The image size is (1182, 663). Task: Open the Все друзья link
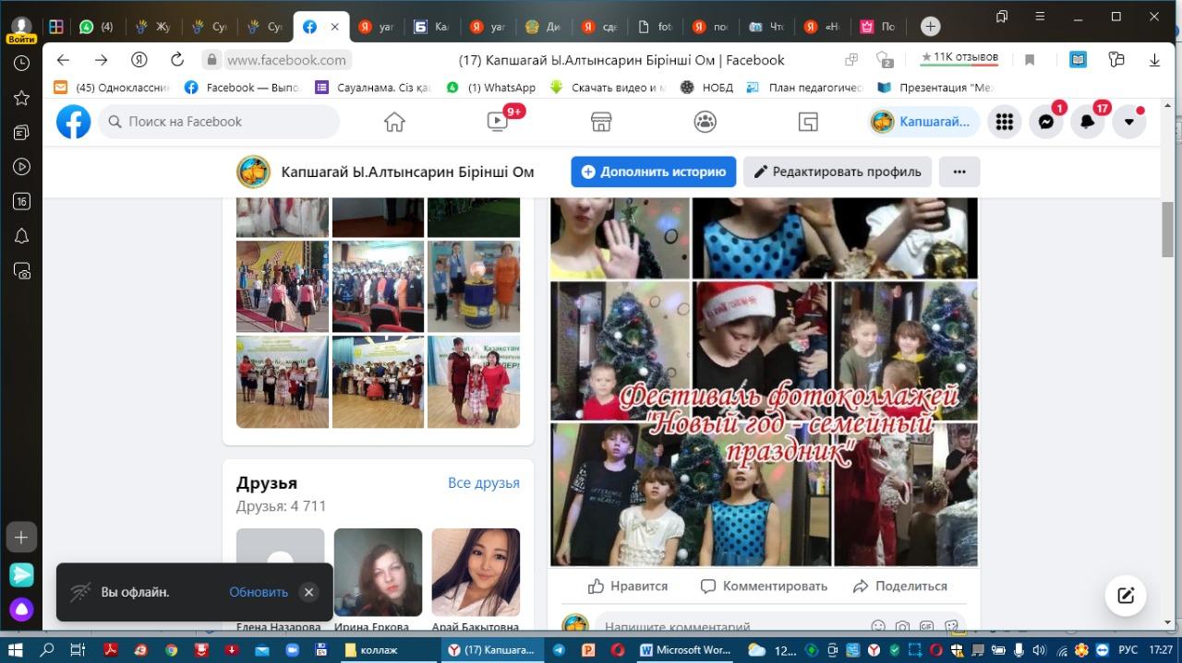(x=483, y=483)
